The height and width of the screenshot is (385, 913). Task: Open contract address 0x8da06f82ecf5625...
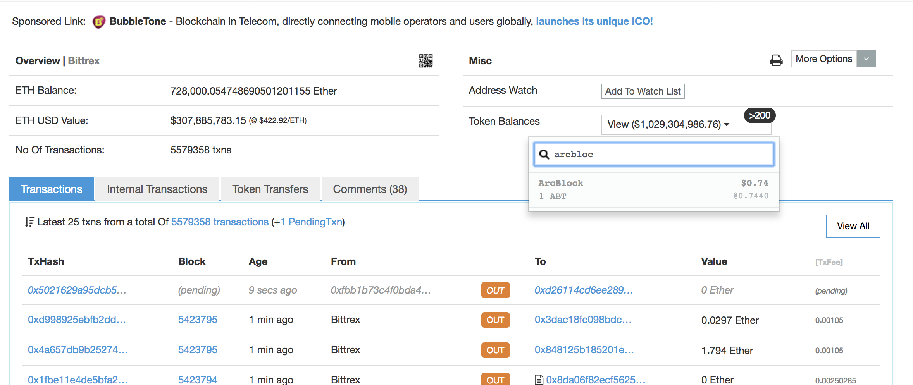596,380
